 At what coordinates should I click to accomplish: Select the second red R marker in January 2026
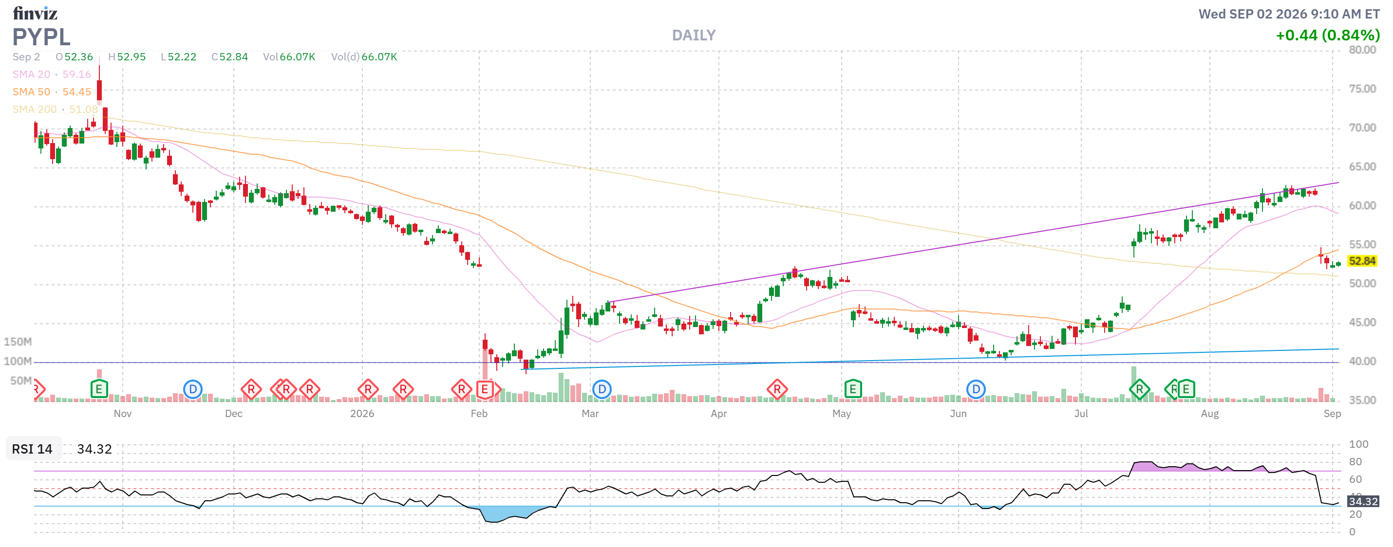point(403,389)
